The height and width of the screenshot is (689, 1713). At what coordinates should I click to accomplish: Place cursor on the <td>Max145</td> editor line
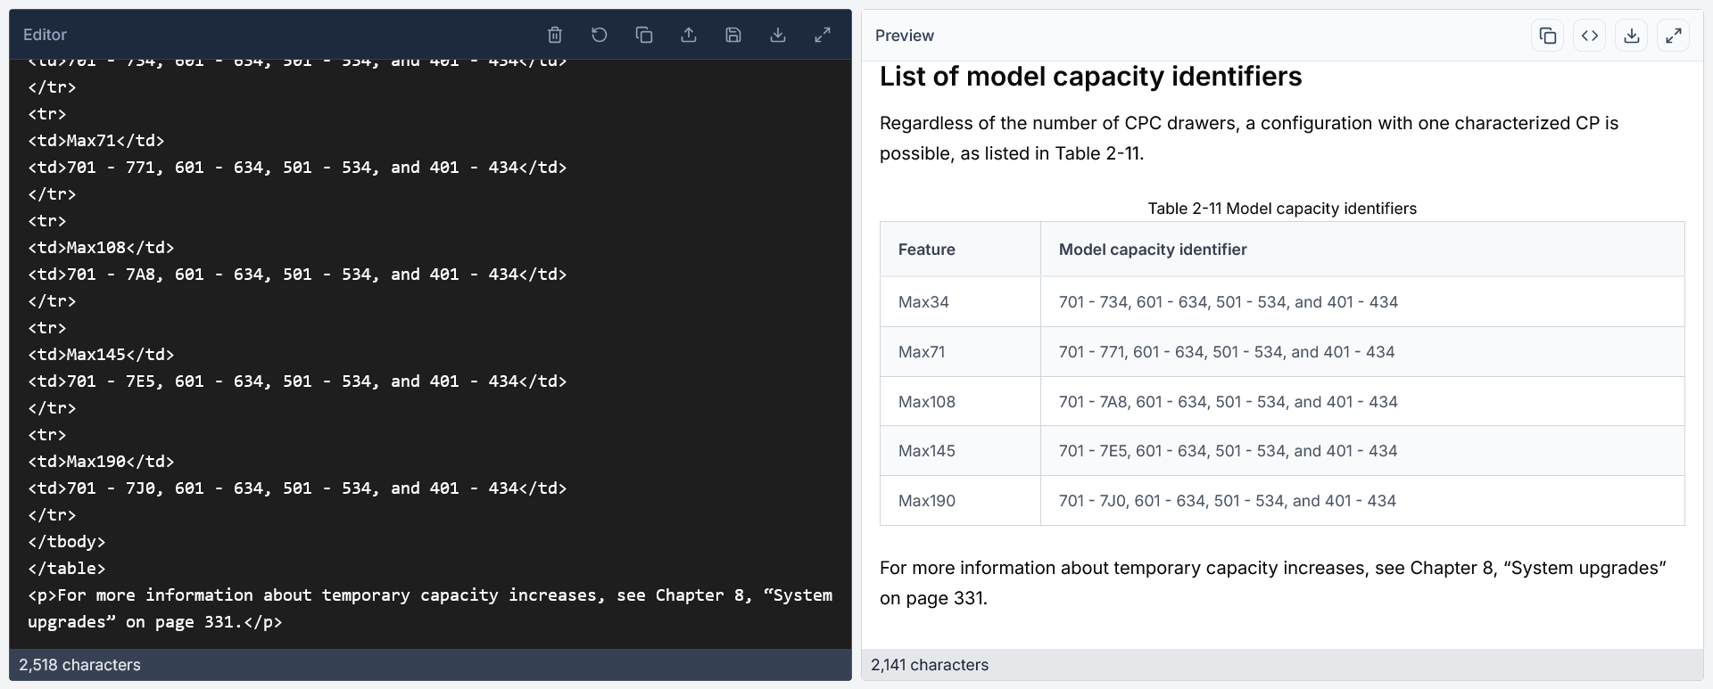coord(101,355)
